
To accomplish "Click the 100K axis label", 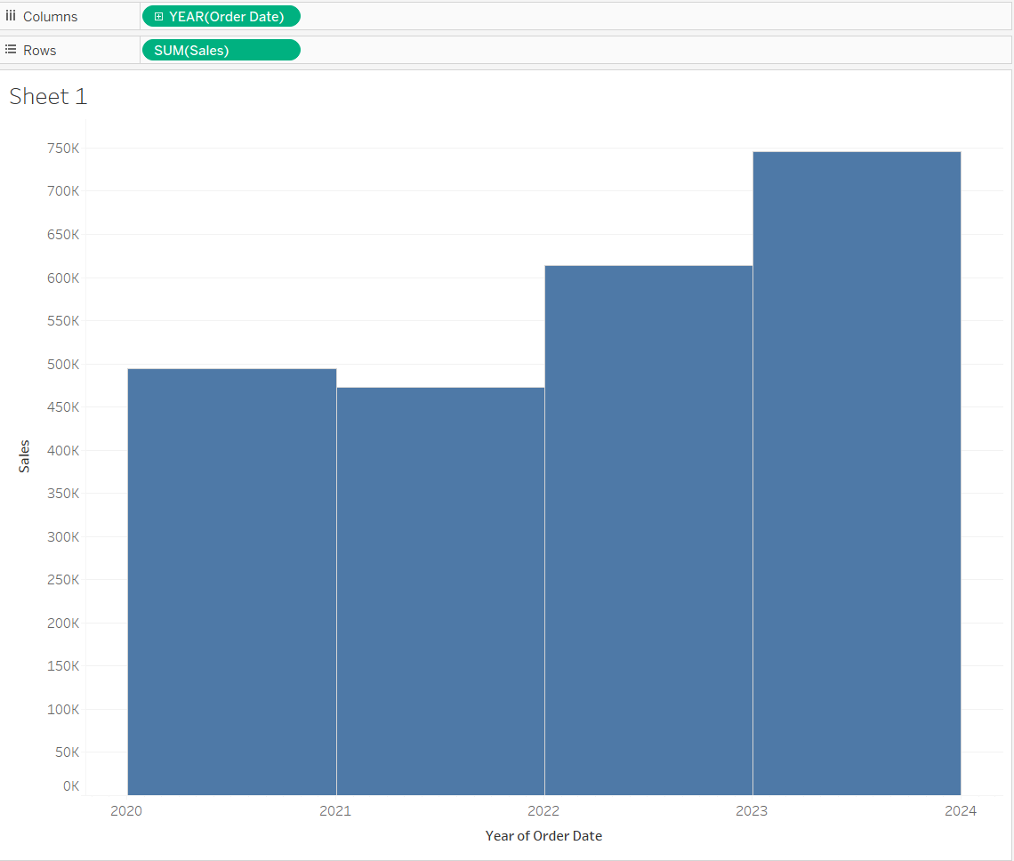I will coord(63,709).
